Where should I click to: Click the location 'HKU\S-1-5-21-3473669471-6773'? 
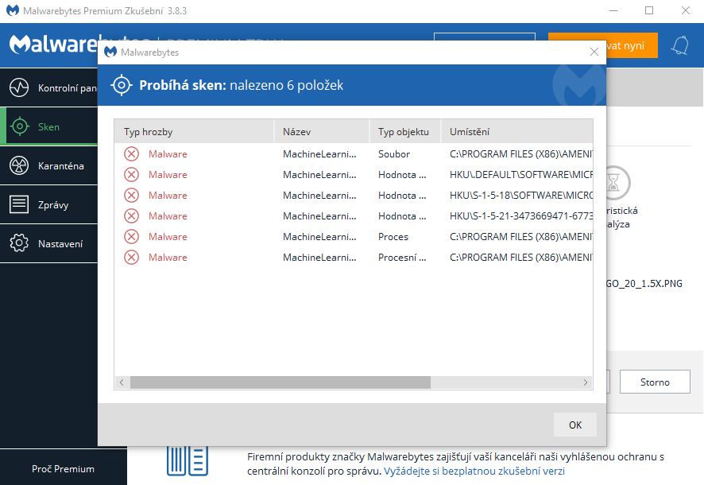521,216
